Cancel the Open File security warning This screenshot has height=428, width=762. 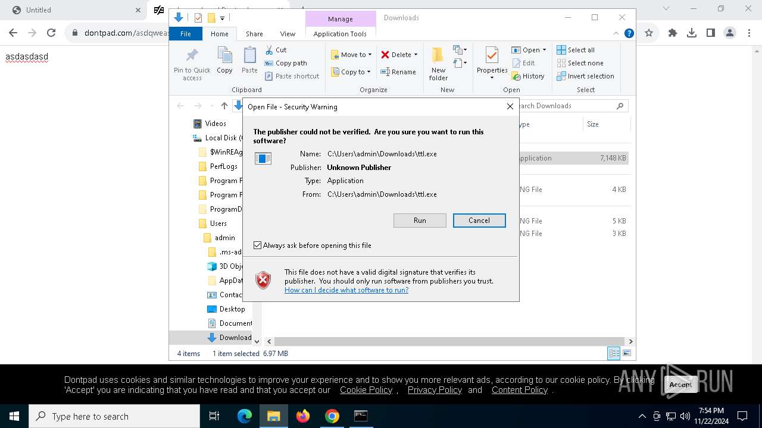[479, 221]
